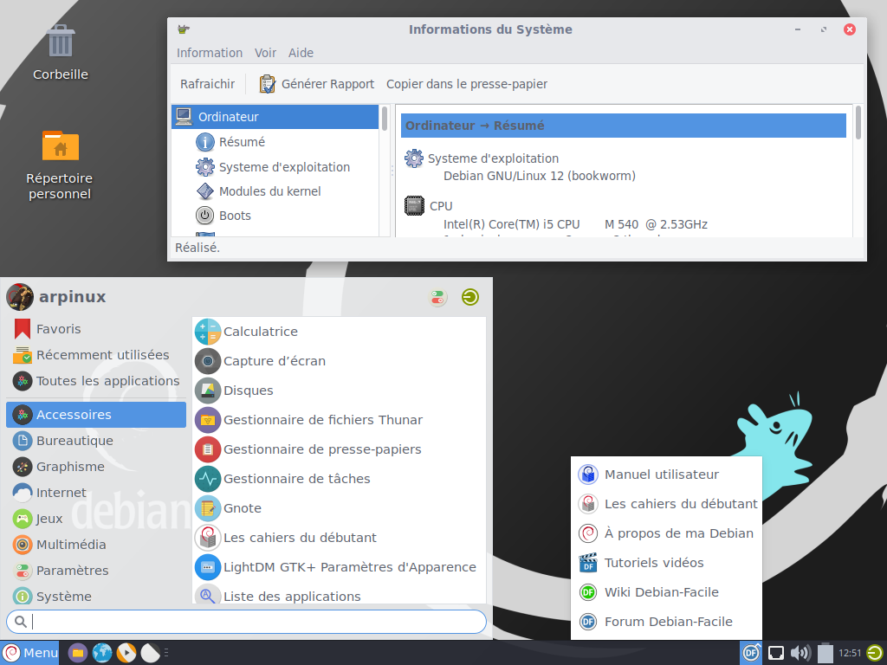Screen dimensions: 887x665
Task: Select the Ordinateur tree item
Action: (275, 117)
